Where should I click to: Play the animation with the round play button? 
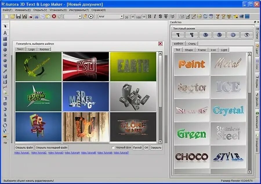91,16
